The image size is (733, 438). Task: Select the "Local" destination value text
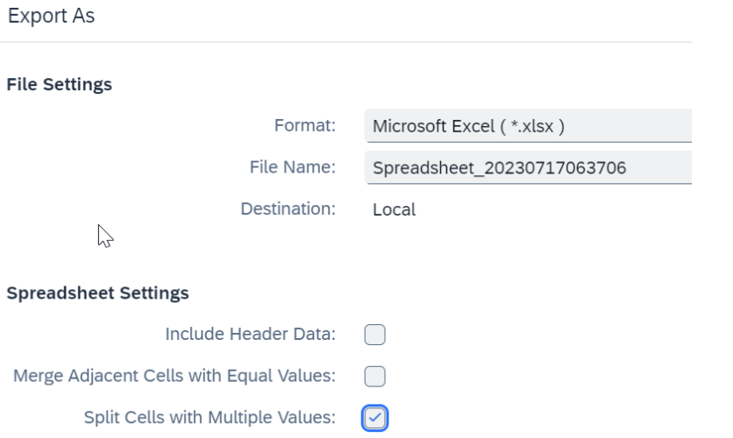(x=394, y=209)
